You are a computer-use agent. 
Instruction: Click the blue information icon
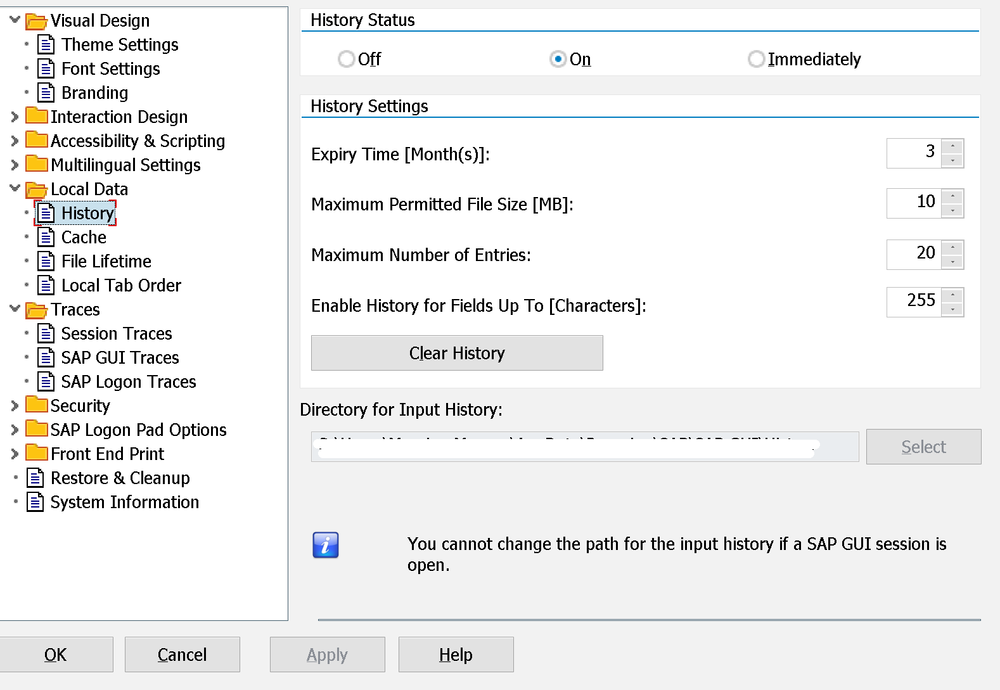[x=326, y=545]
